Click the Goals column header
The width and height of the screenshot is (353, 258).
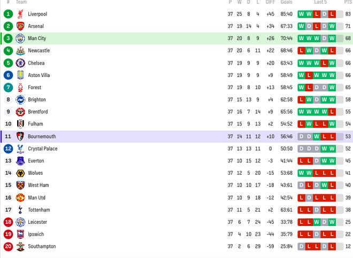click(x=286, y=2)
